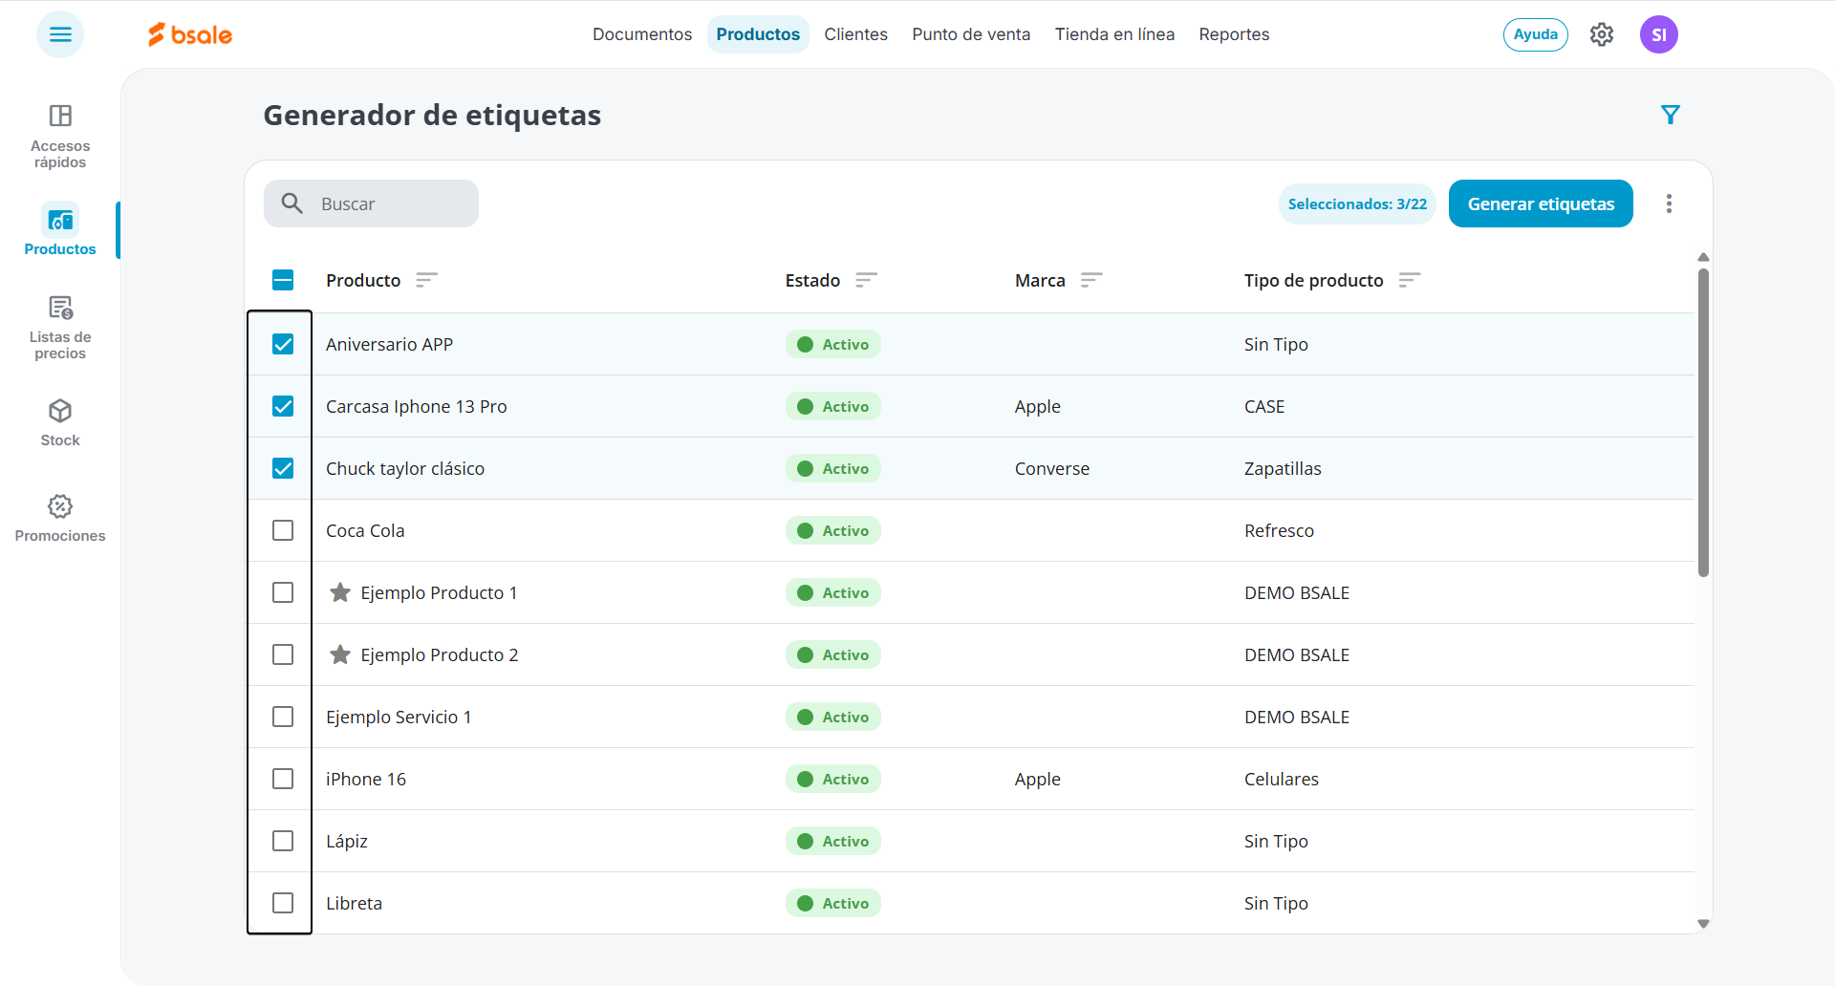
Task: Open Stock from the sidebar
Action: (x=60, y=423)
